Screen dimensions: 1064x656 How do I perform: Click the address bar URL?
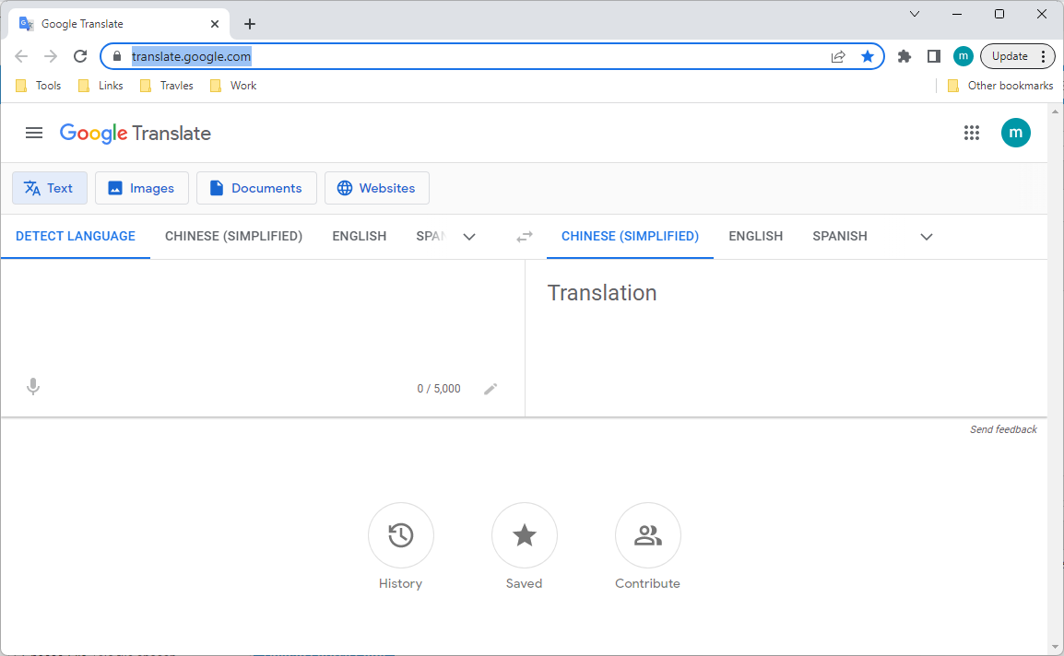click(x=192, y=56)
